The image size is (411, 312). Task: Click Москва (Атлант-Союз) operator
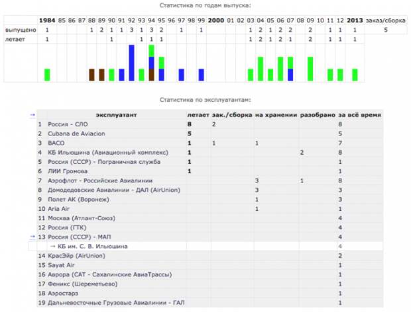(x=82, y=218)
